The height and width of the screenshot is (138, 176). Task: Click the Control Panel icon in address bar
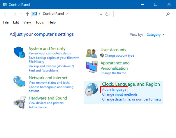point(34,14)
